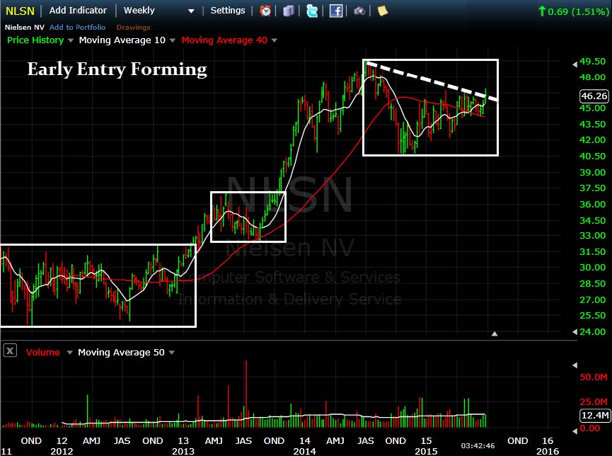Viewport: 612px width, 456px height.
Task: Click the 03:42:46 timestamp
Action: coord(478,445)
